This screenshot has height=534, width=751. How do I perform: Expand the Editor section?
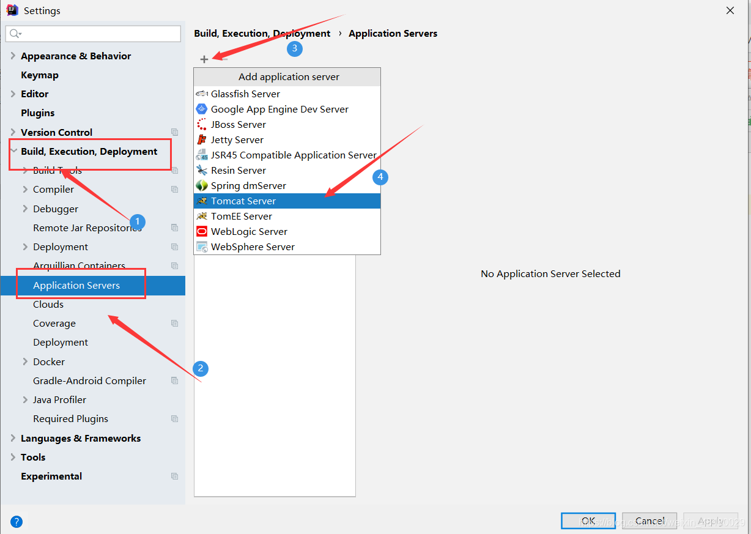point(13,94)
